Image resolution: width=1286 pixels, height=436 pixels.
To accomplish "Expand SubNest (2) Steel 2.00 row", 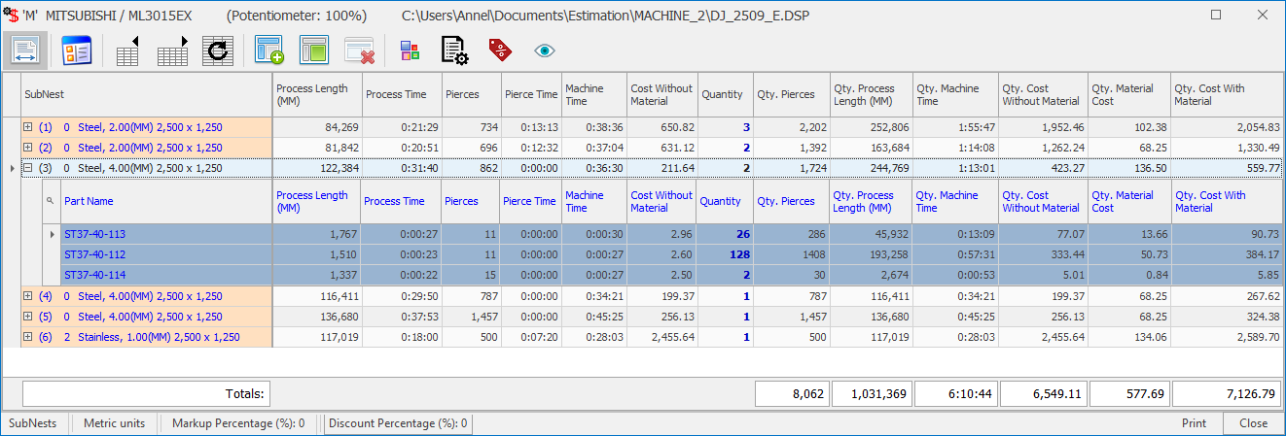I will pyautogui.click(x=27, y=148).
